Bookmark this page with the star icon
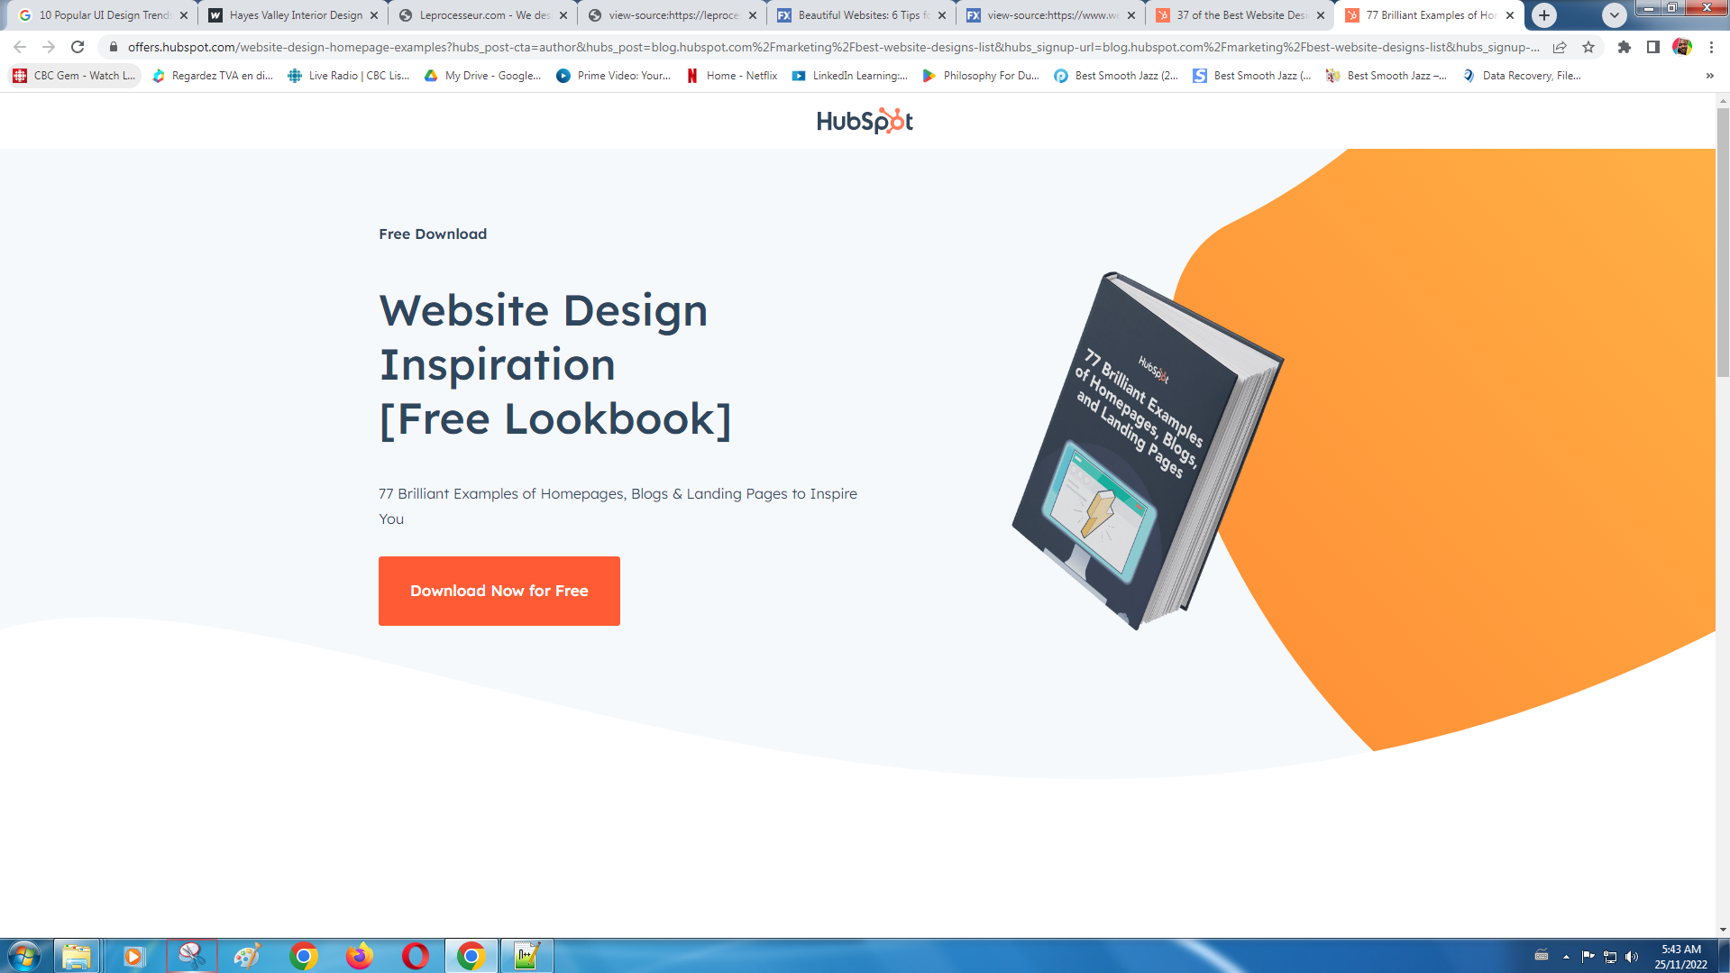This screenshot has height=973, width=1730. [x=1588, y=47]
